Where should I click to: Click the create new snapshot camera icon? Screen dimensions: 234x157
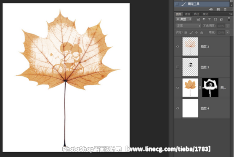218,9
